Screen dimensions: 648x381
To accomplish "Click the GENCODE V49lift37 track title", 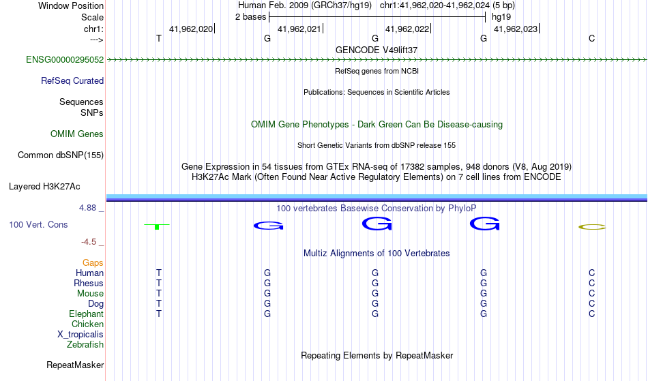I will [x=377, y=50].
